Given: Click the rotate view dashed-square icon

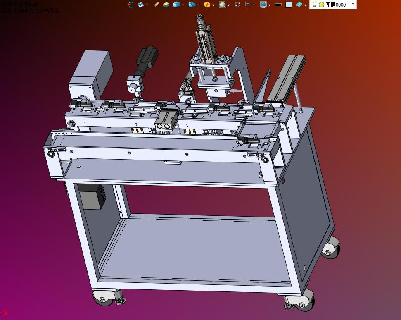Looking at the screenshot, I should point(237,5).
